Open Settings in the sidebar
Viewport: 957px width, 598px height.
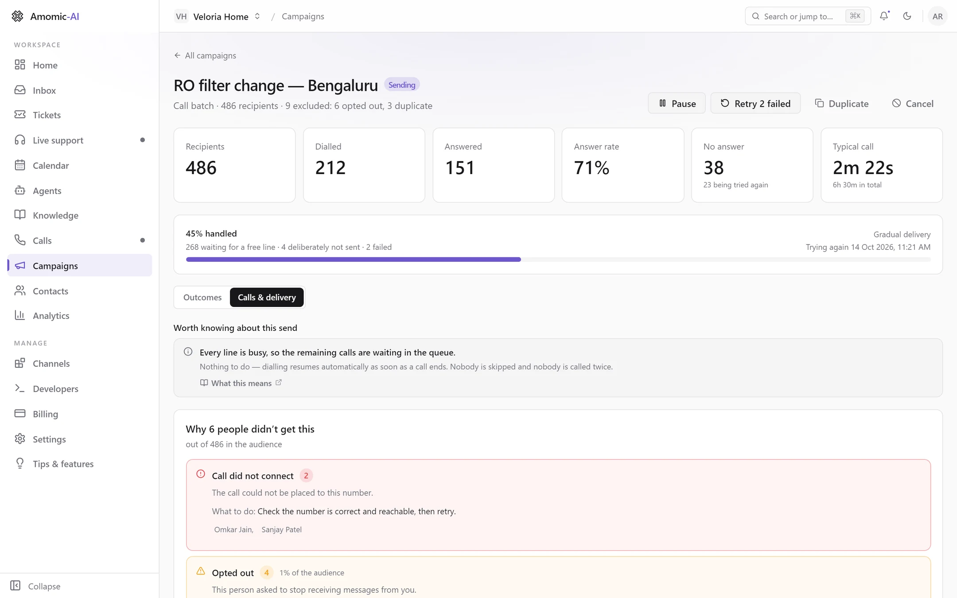[80, 439]
